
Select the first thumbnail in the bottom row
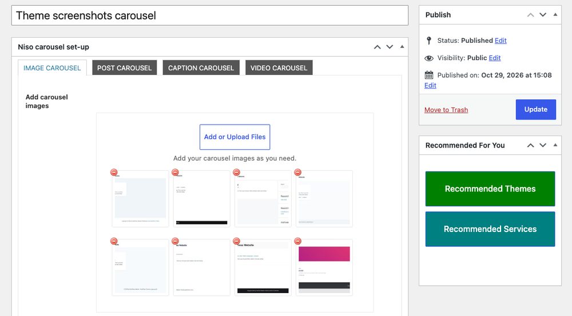141,267
